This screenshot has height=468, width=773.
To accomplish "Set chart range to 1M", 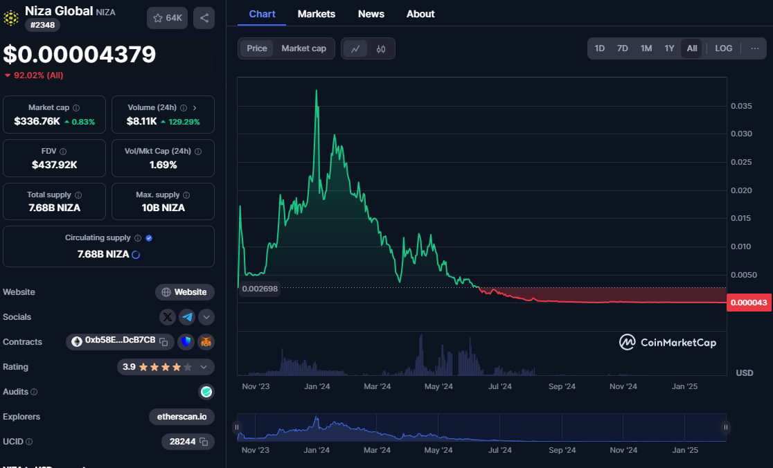I will coord(646,48).
